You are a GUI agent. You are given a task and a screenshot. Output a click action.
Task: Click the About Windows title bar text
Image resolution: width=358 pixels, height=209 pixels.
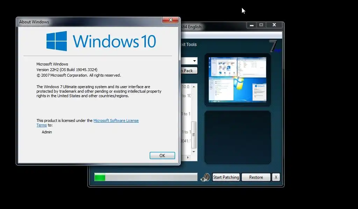click(34, 22)
